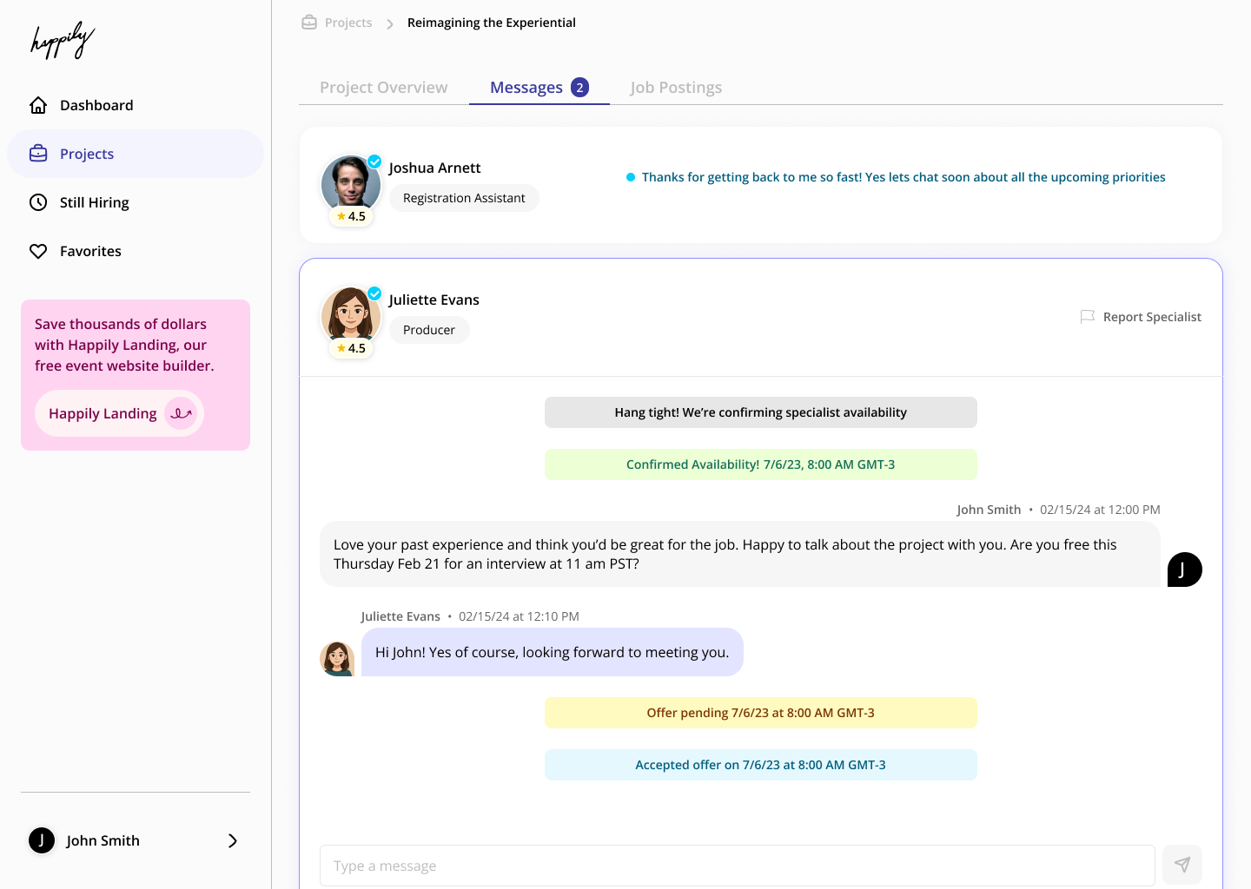Click in the Type a message field
This screenshot has height=889, width=1251.
coord(737,866)
